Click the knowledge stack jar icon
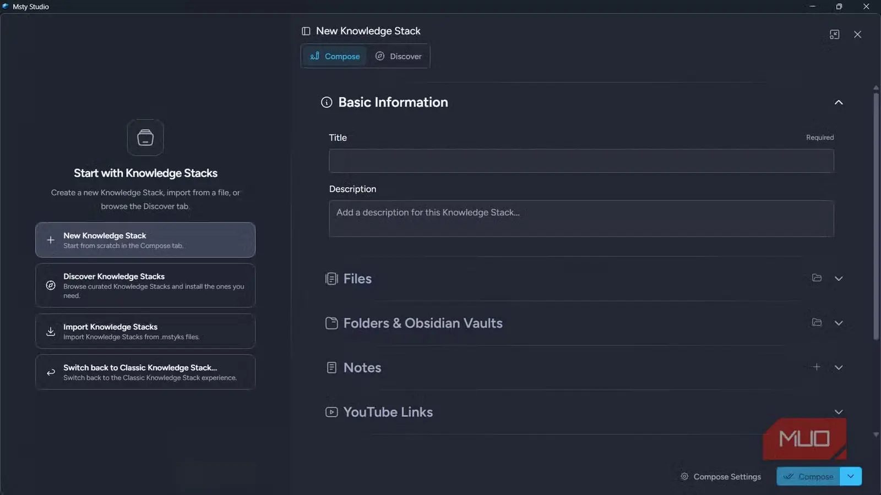The height and width of the screenshot is (495, 881). 145,137
